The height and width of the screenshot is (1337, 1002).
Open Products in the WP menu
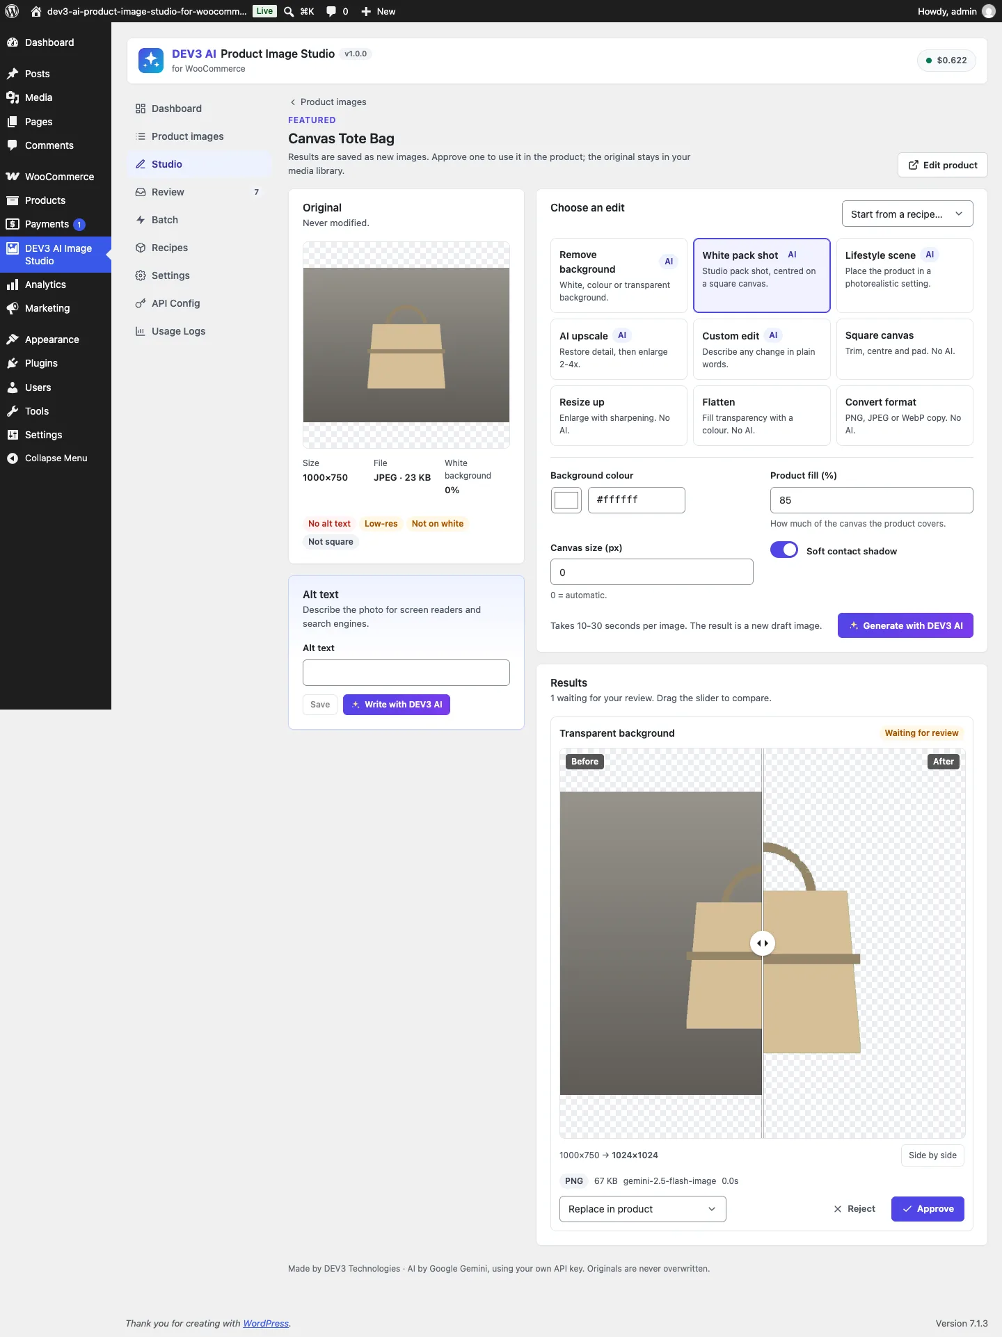[56, 200]
